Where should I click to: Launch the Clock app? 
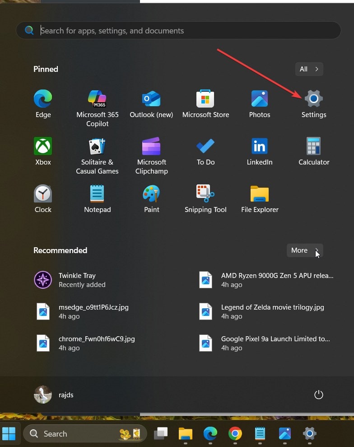click(43, 199)
